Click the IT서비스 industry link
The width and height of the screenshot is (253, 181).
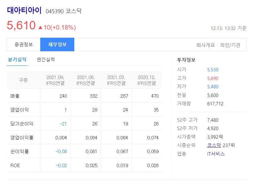216,154
